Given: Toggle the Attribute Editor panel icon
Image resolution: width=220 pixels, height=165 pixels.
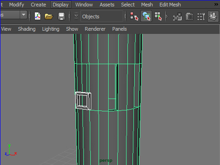Looking at the screenshot, I should (x=189, y=16).
